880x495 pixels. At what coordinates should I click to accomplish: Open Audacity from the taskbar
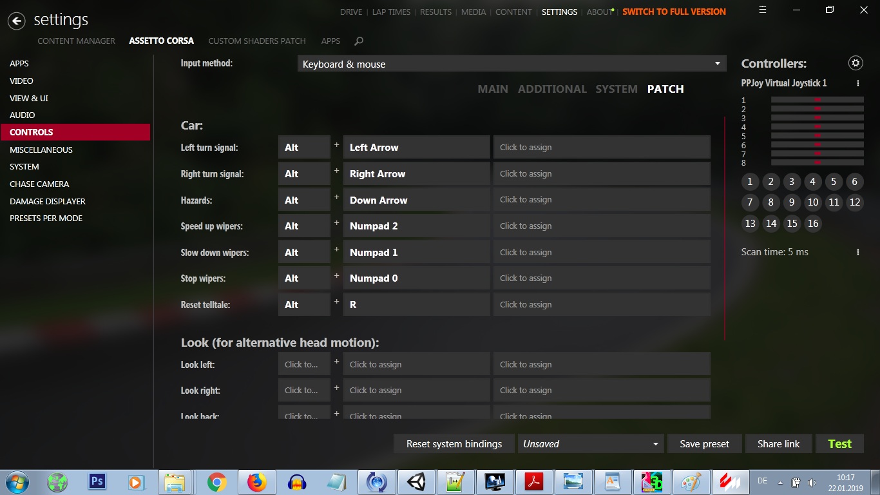[x=296, y=482]
